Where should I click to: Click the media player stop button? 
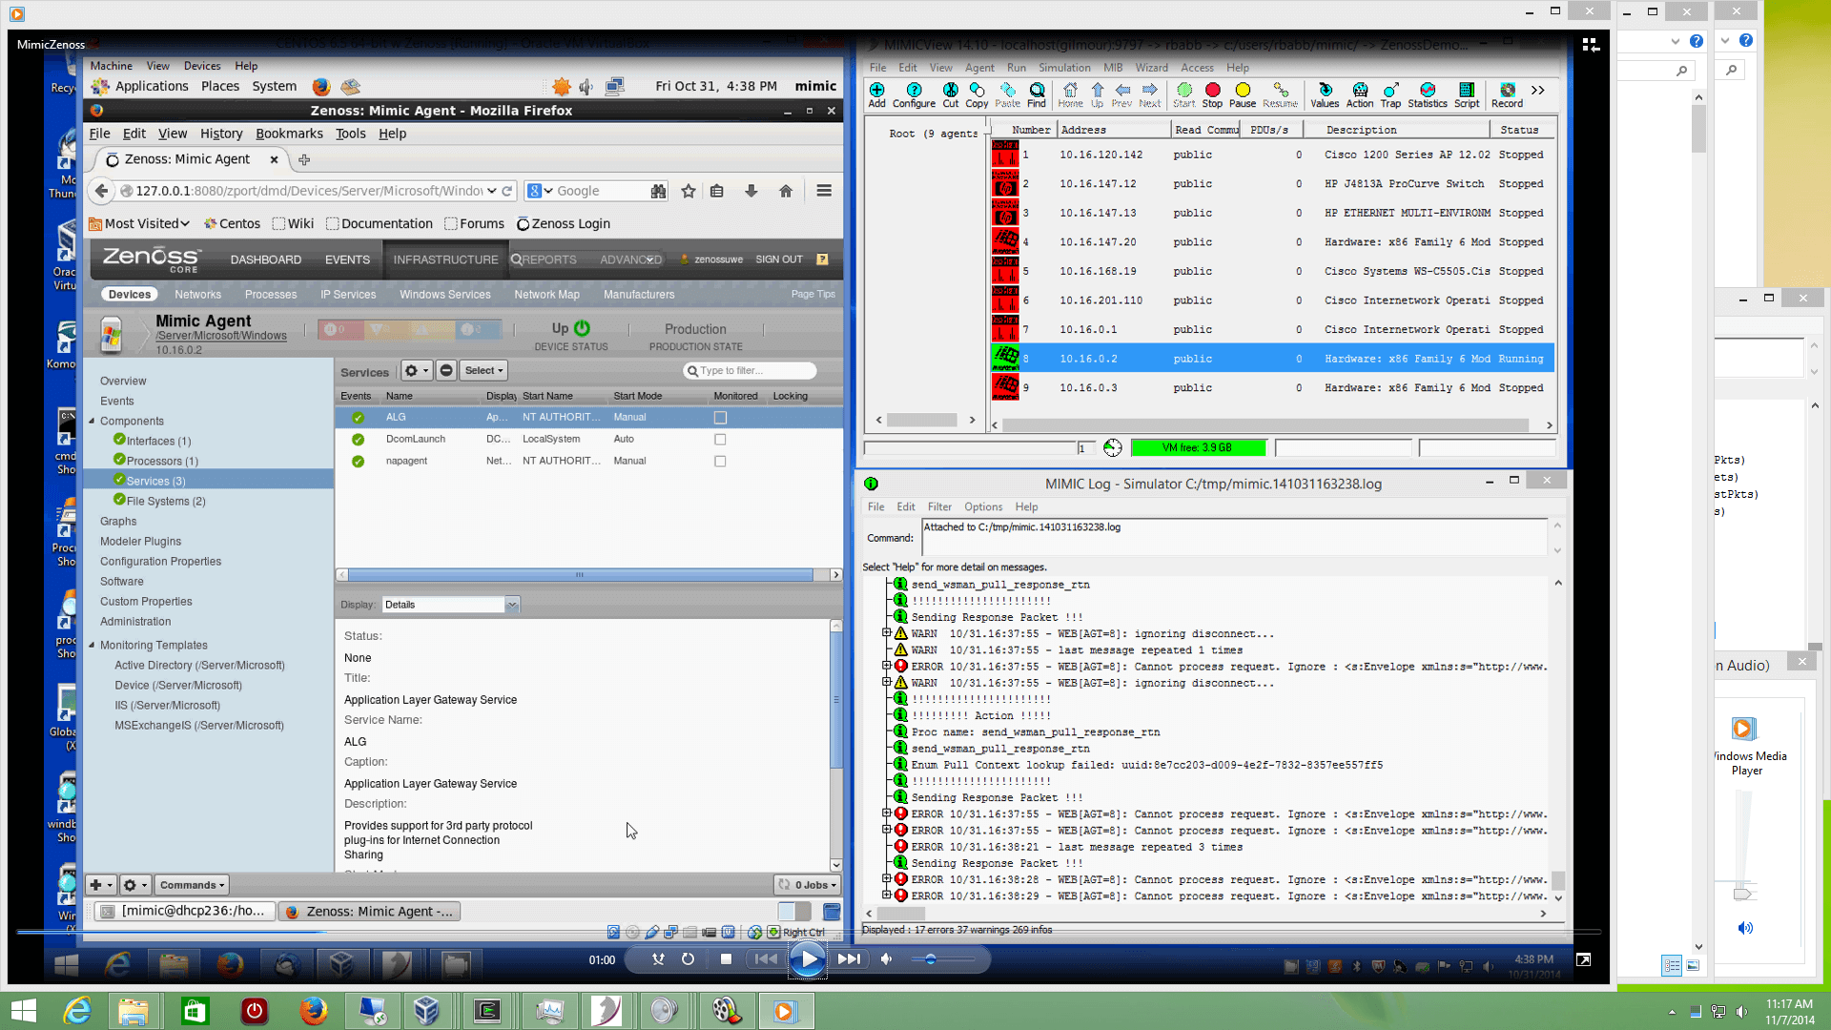726,959
